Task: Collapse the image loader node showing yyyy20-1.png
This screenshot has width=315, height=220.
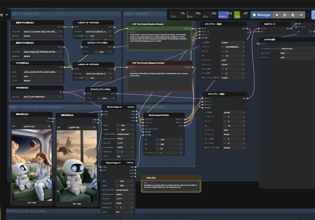Action: tap(58, 115)
